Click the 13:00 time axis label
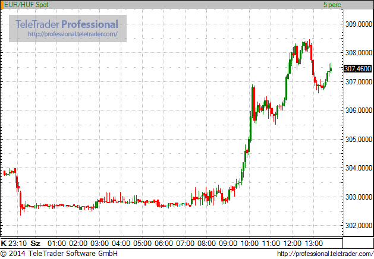Screen dimensions: 374x259 314,244
